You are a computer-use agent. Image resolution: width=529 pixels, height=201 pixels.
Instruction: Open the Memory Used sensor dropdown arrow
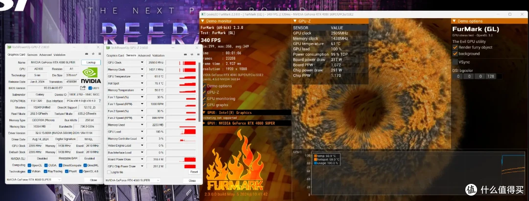142,125
